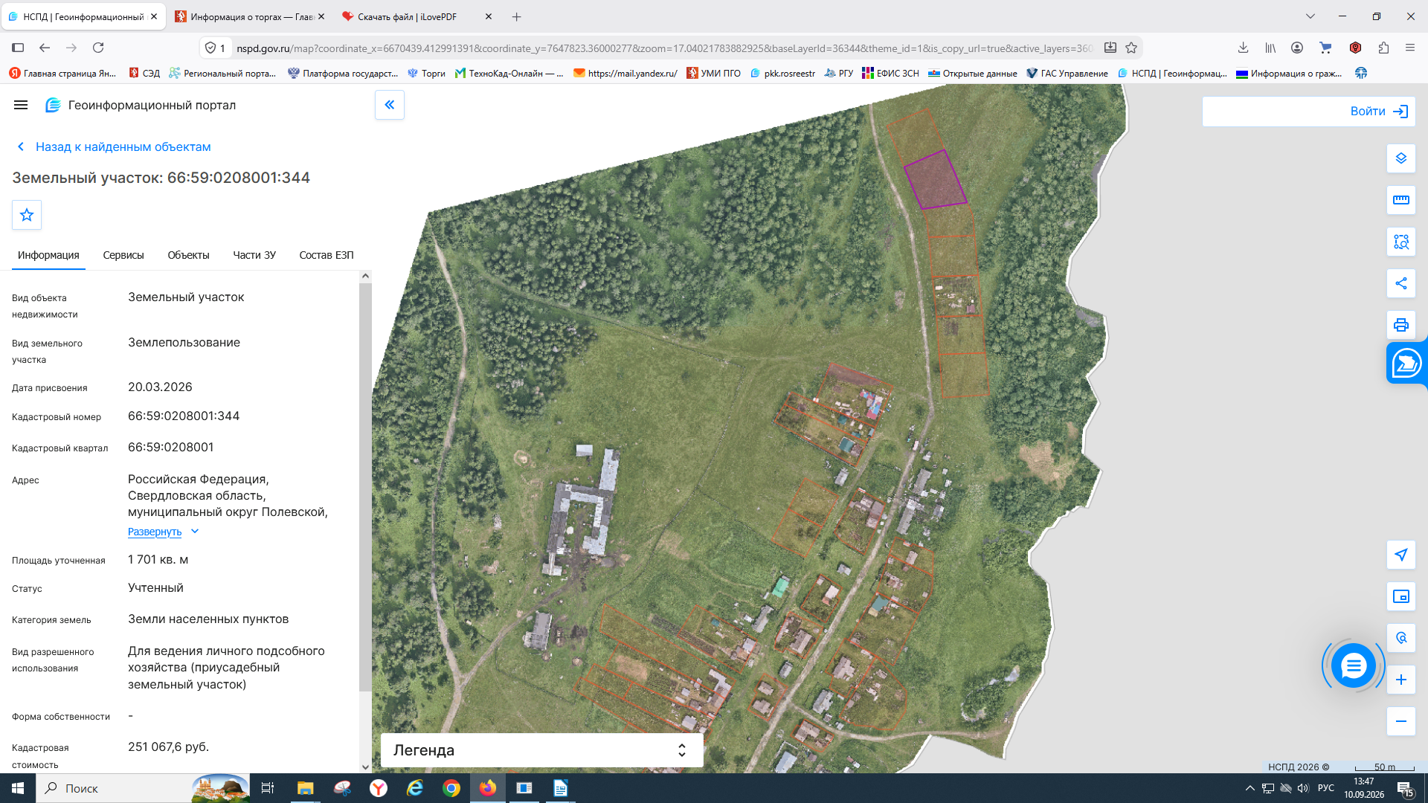This screenshot has height=803, width=1428.
Task: Select the magenta highlighted parcel on map
Action: pyautogui.click(x=936, y=179)
